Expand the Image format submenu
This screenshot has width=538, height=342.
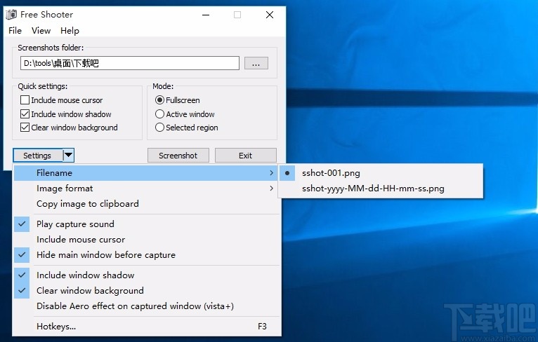147,189
